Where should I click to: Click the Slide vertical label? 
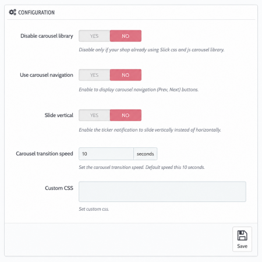pos(59,115)
